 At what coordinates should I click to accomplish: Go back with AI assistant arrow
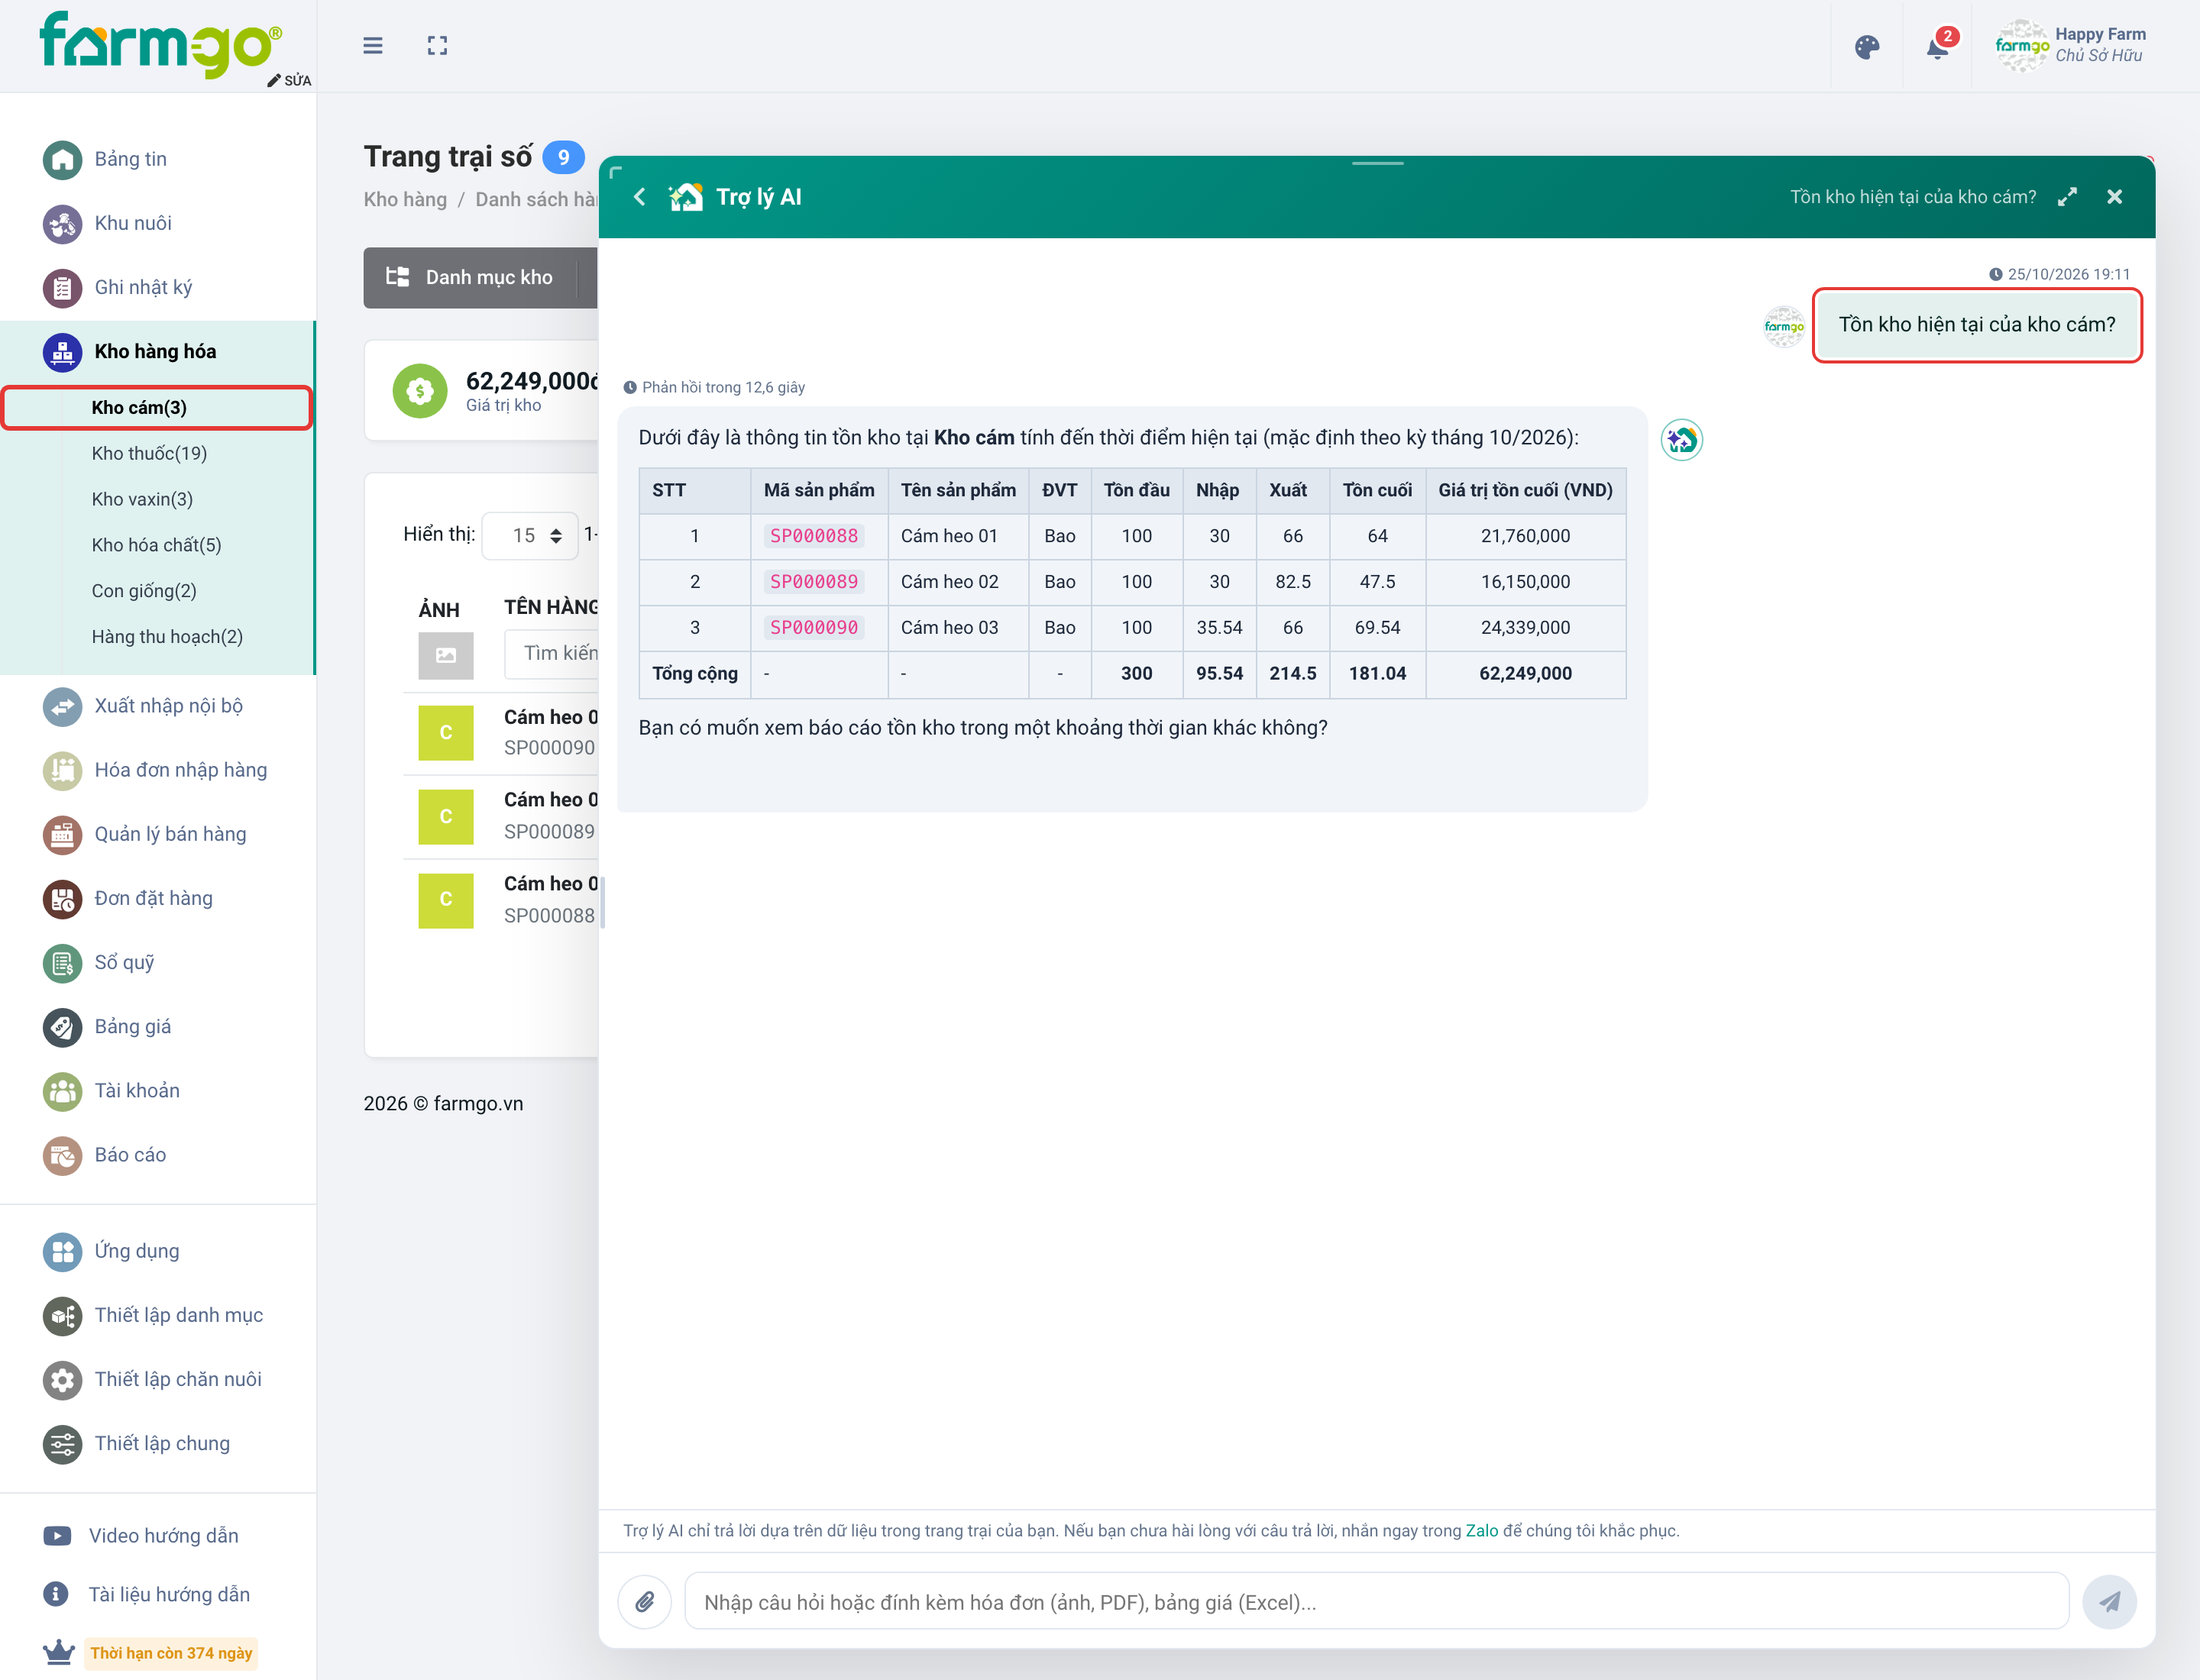pyautogui.click(x=640, y=197)
